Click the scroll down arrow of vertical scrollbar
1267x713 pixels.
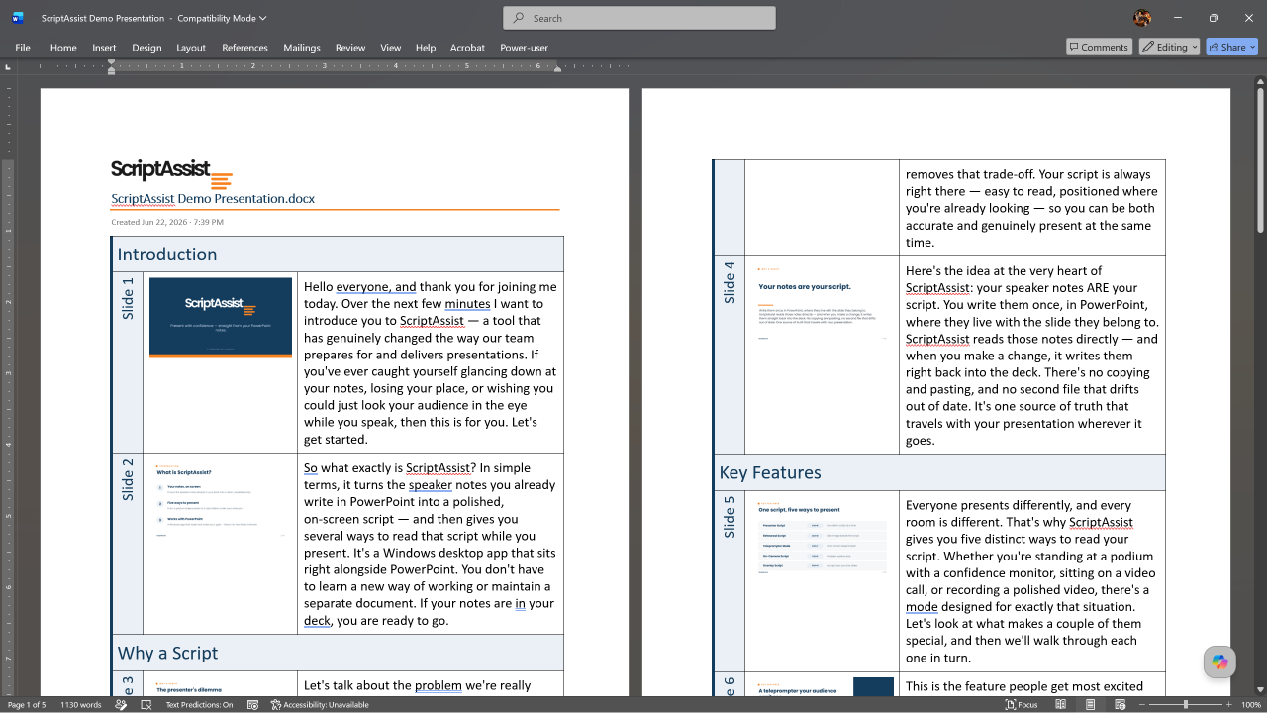[1260, 689]
